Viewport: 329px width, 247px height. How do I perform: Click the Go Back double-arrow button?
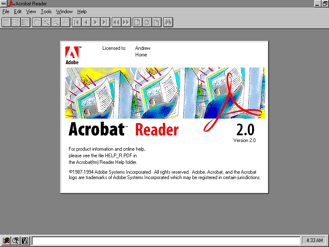[x=116, y=22]
